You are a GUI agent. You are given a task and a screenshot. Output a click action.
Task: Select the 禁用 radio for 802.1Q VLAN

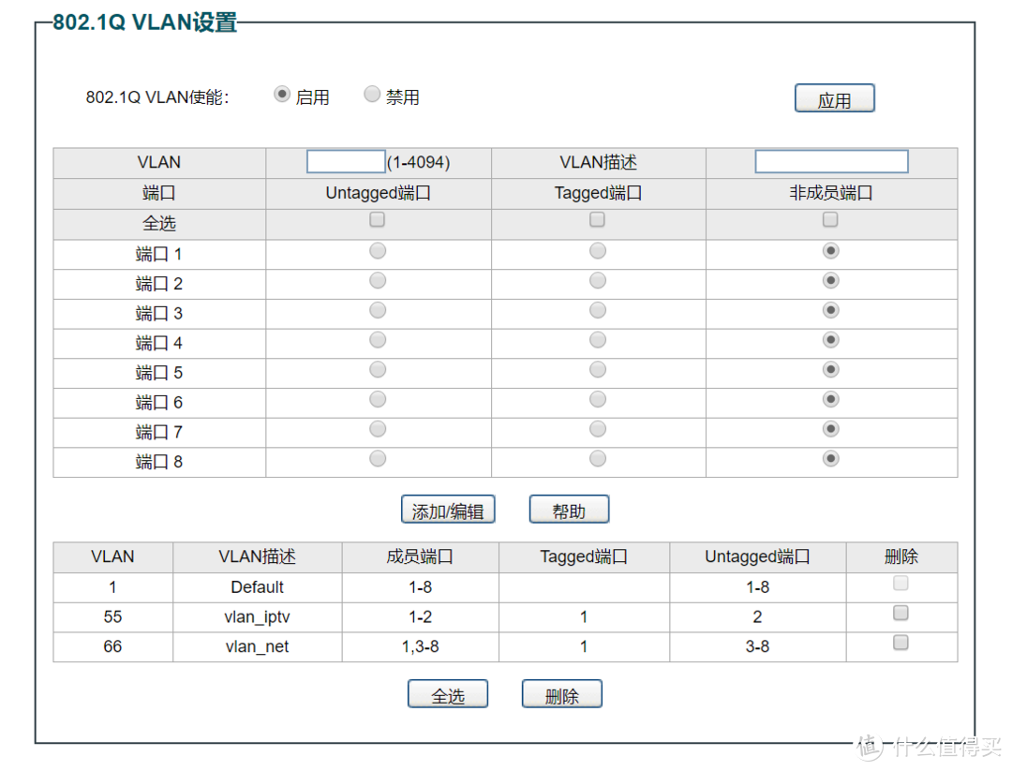click(372, 95)
